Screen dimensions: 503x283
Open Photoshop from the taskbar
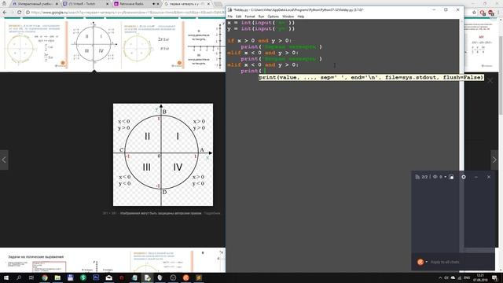point(96,277)
